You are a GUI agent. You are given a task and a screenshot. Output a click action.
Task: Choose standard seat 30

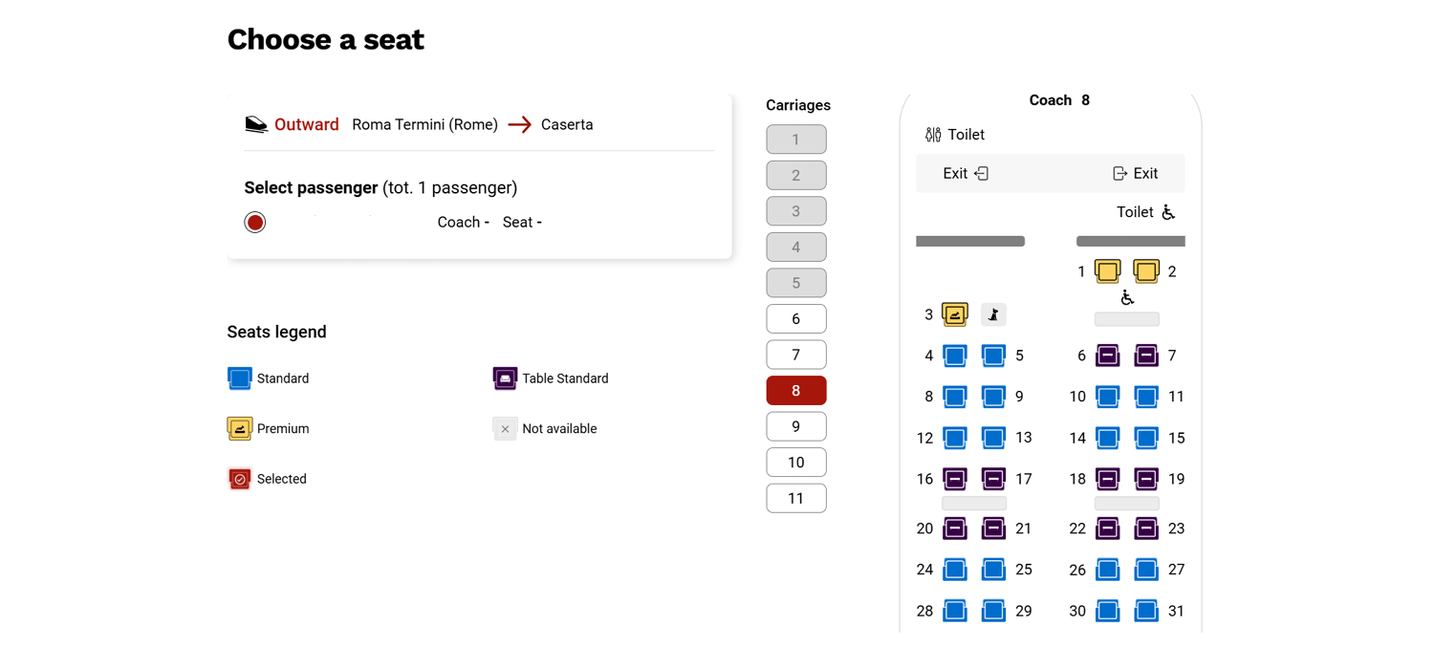[x=1107, y=611]
